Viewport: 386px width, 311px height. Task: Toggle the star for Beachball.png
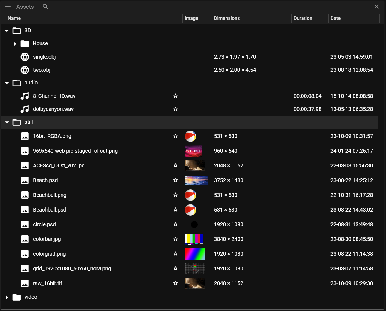coord(175,195)
